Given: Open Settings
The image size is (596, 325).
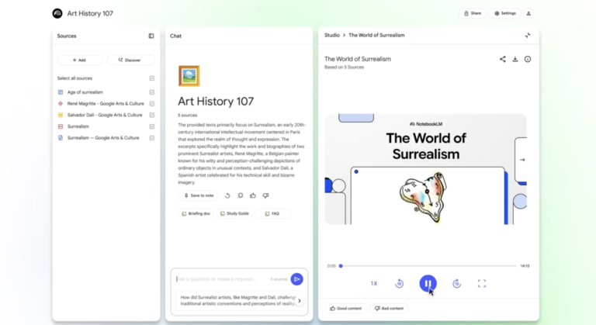Looking at the screenshot, I should [x=505, y=13].
